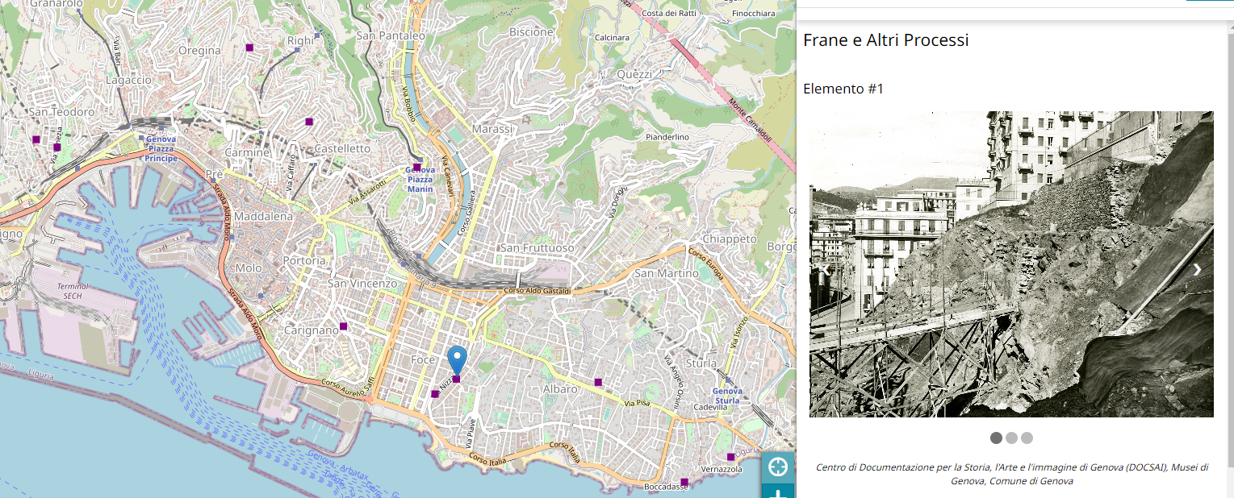Advance to next photo with right chevron
This screenshot has width=1234, height=498.
(x=1197, y=269)
